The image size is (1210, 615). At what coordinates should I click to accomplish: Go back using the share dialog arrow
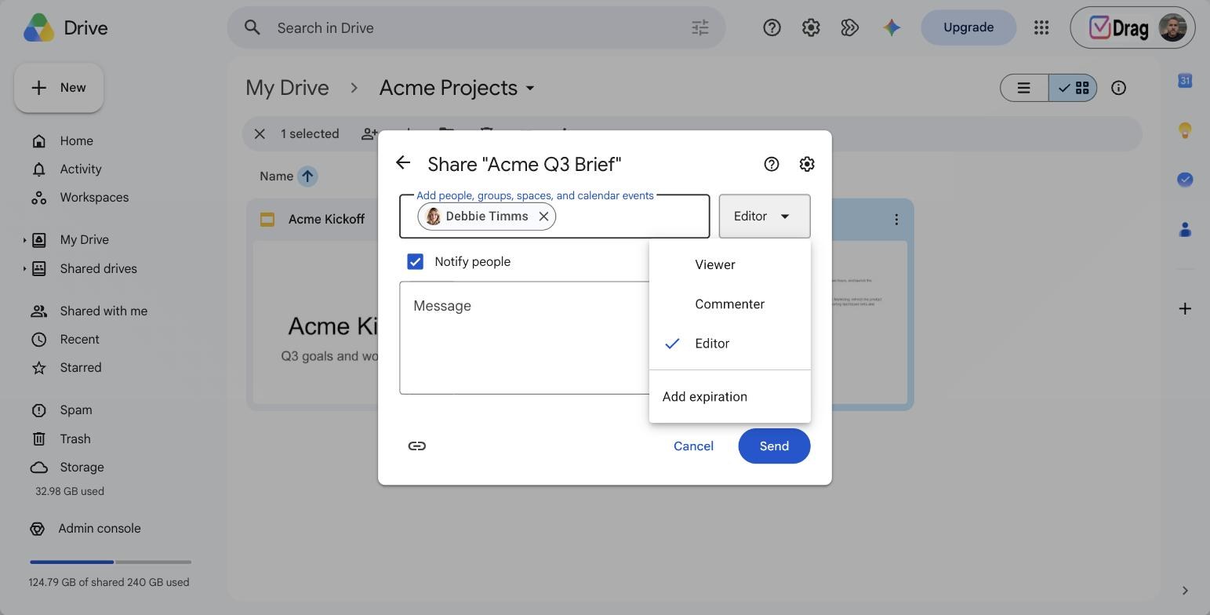tap(403, 162)
